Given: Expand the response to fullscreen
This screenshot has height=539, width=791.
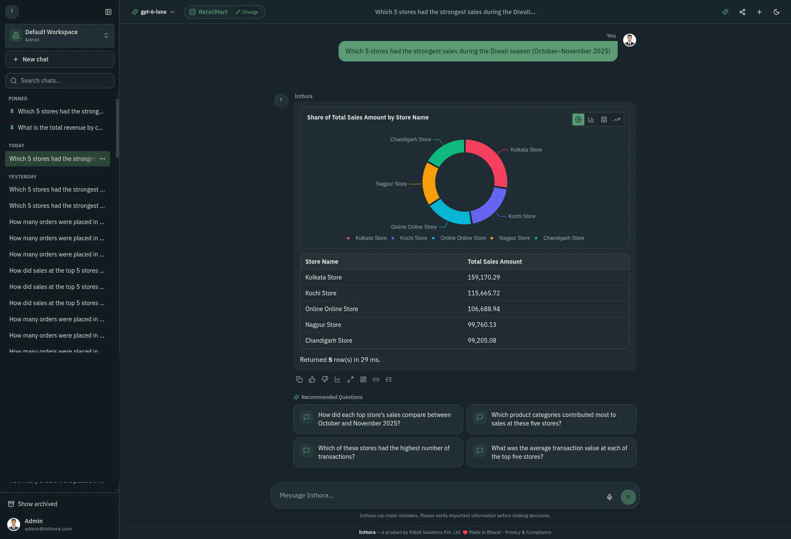Looking at the screenshot, I should coord(350,379).
